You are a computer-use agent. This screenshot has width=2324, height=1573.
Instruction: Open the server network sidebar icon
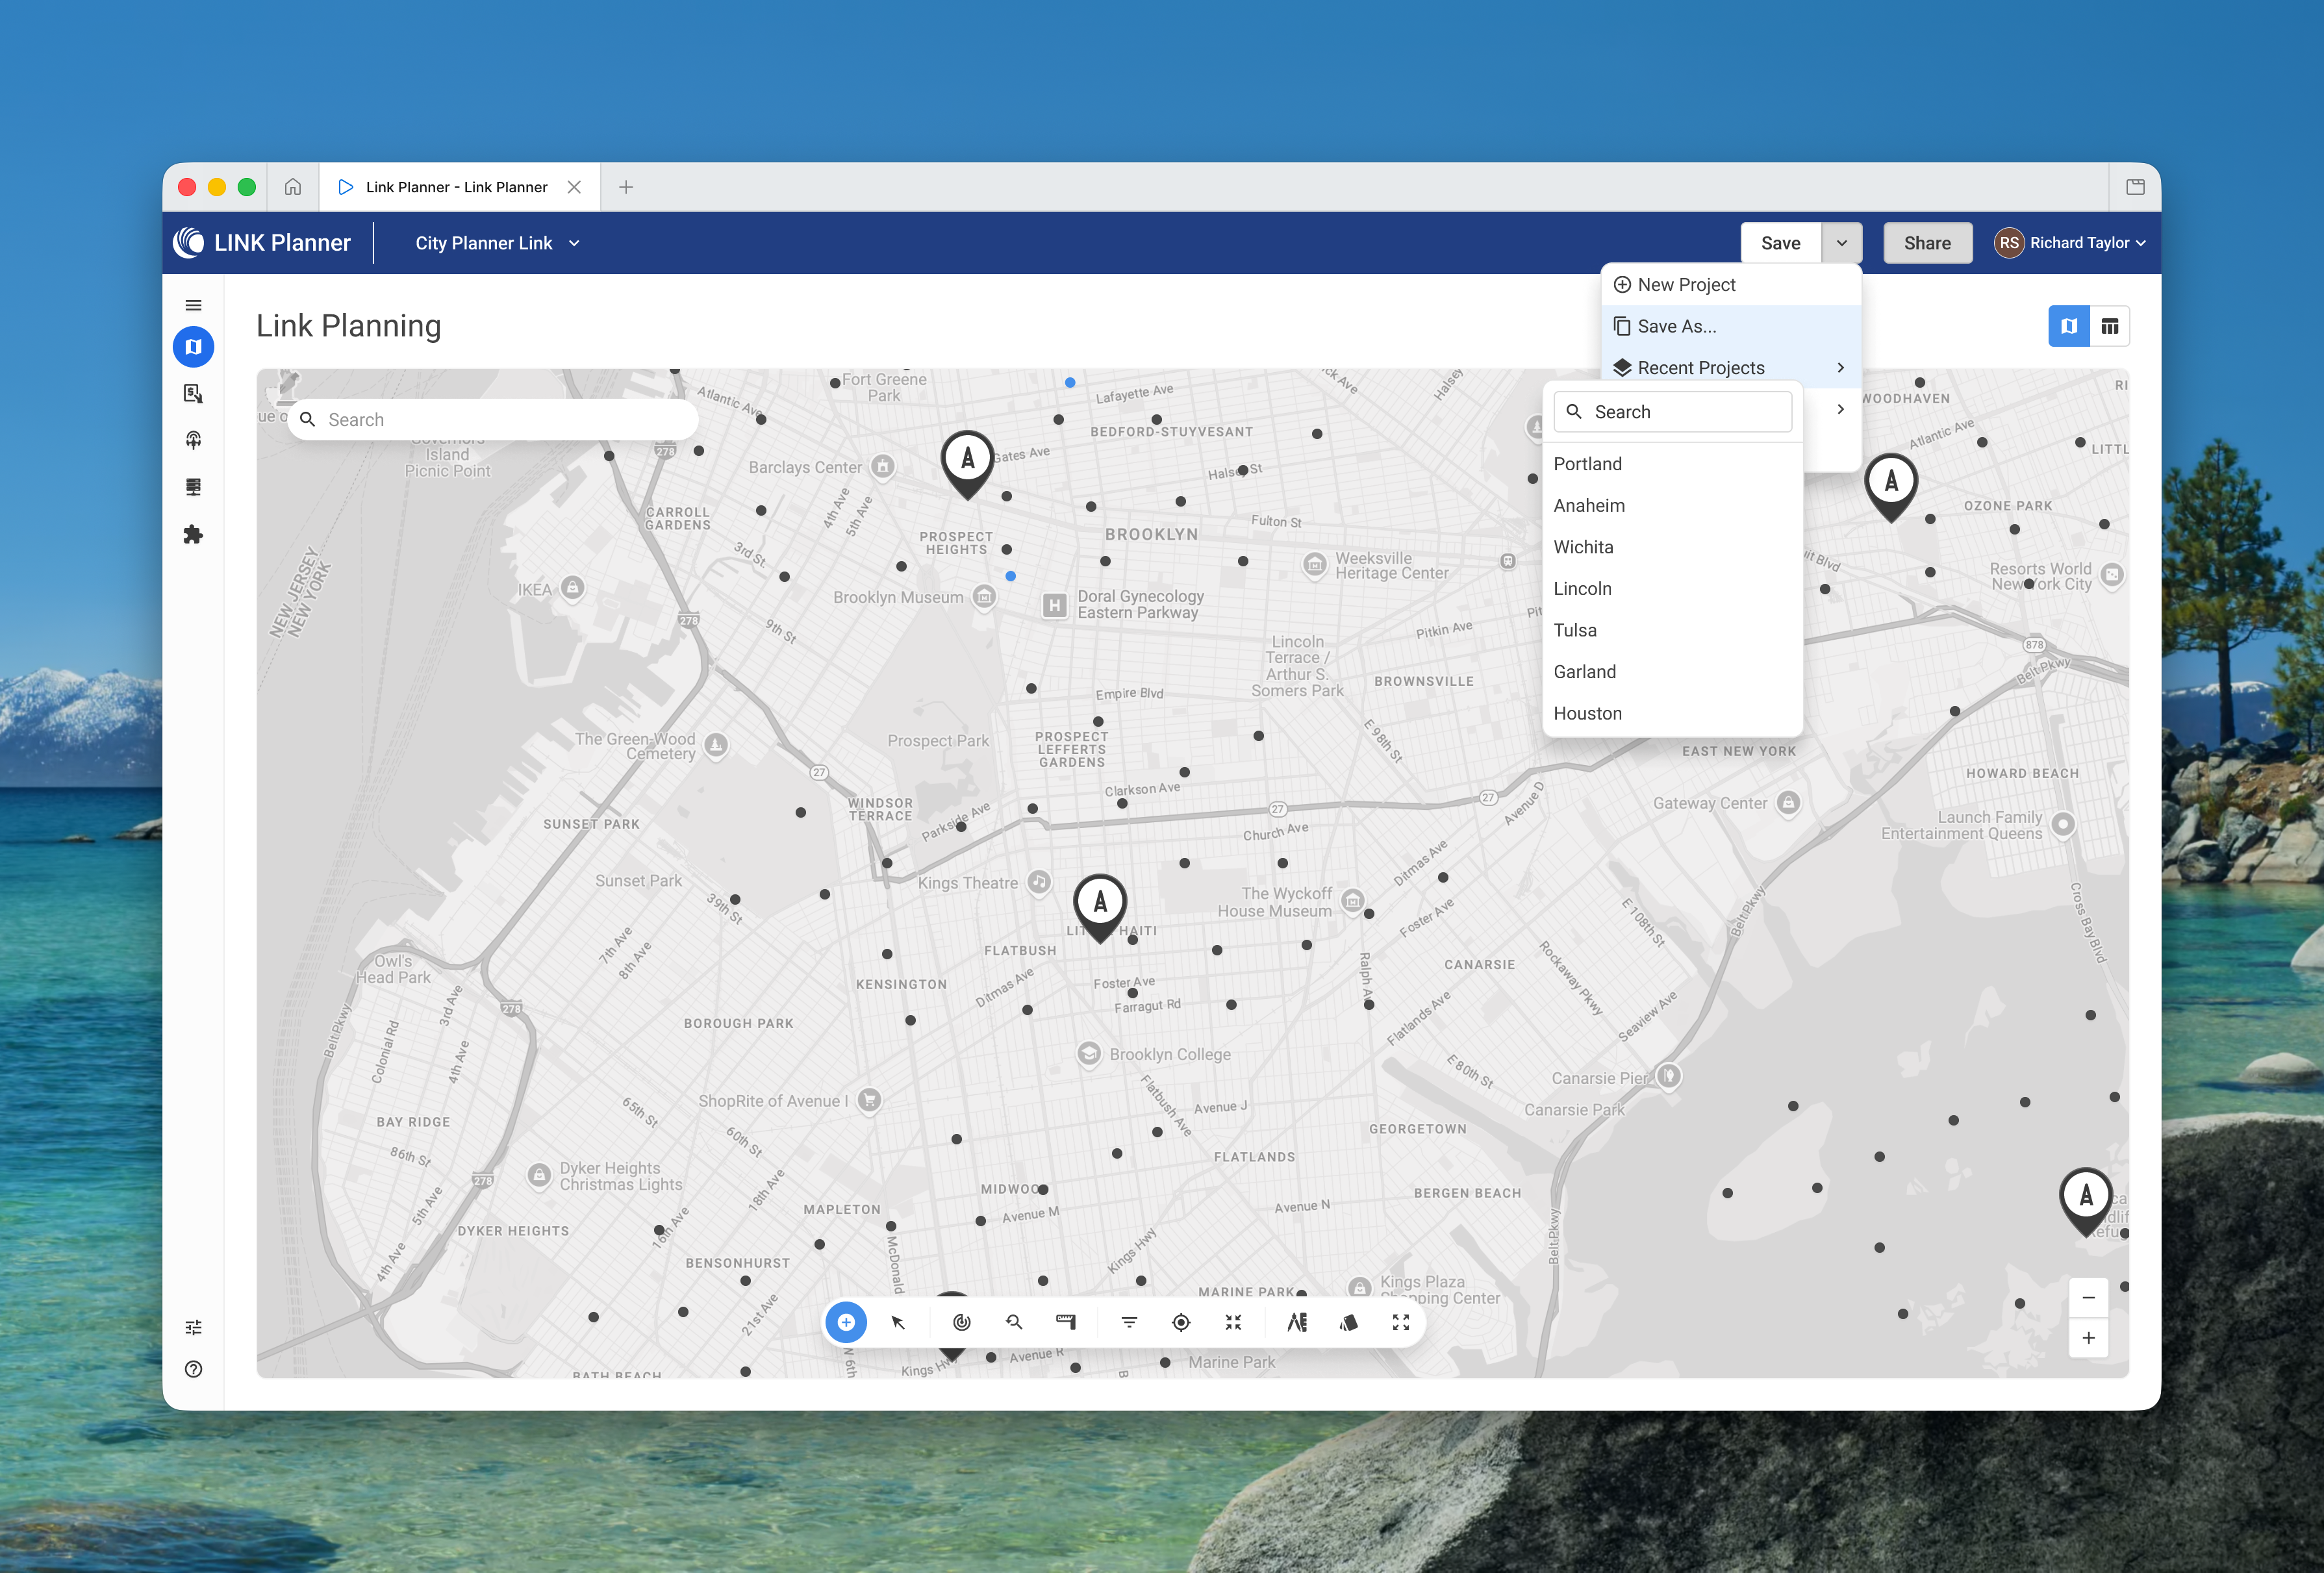pyautogui.click(x=193, y=487)
